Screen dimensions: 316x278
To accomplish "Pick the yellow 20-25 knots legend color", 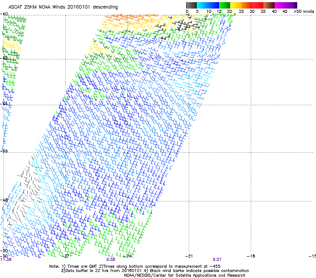I will pos(236,5).
